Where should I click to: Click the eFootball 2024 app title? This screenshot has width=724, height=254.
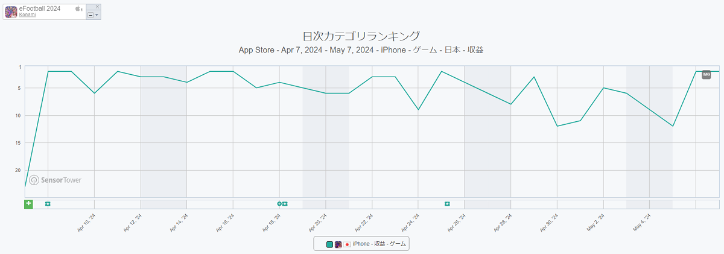coord(41,8)
